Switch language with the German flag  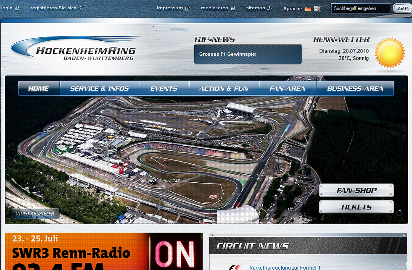coord(308,9)
